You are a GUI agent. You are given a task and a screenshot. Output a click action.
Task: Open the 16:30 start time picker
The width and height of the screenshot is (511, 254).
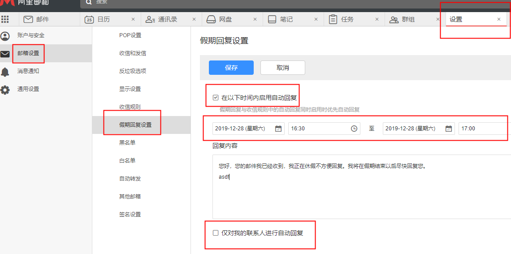[x=354, y=129]
